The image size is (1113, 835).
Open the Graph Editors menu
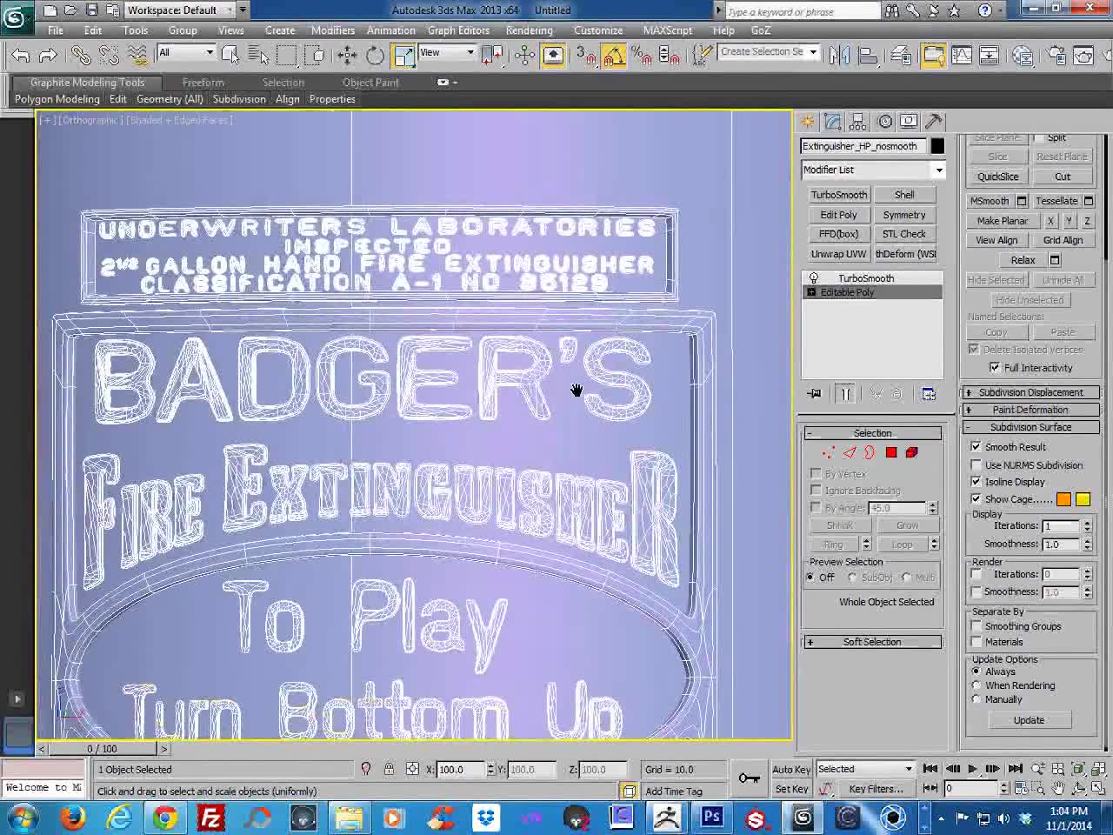(x=458, y=30)
